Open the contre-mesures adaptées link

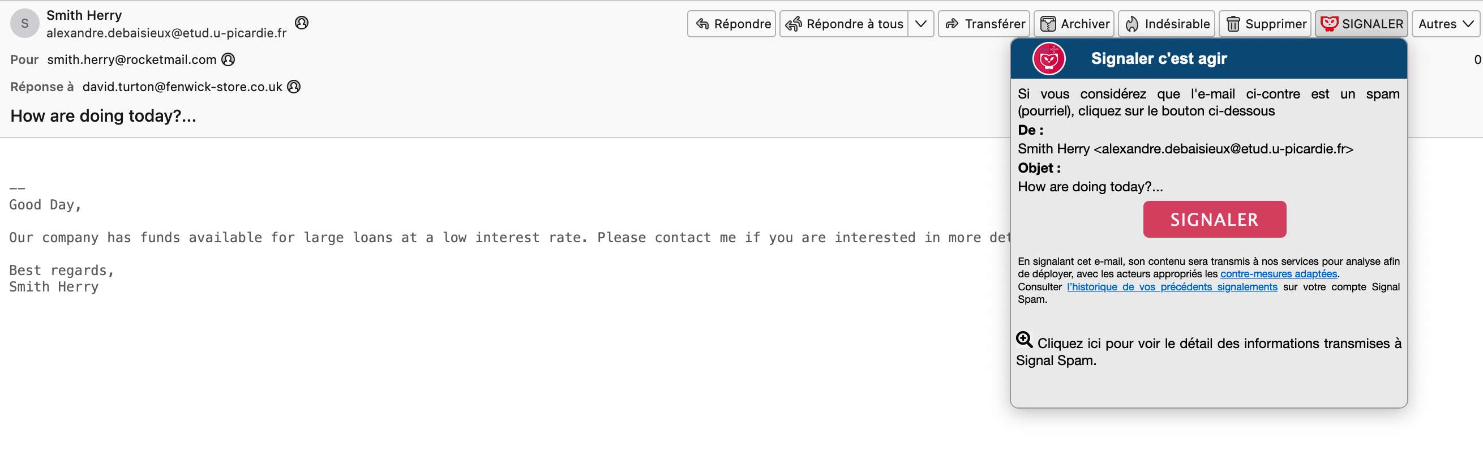point(1278,274)
